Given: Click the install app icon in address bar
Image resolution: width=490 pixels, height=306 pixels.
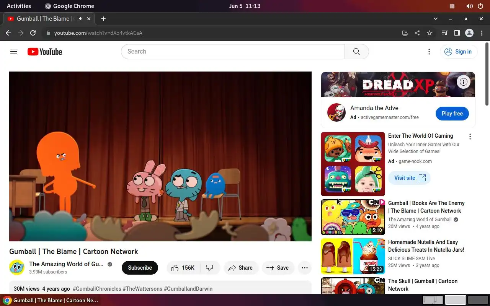Looking at the screenshot, I should pyautogui.click(x=405, y=33).
